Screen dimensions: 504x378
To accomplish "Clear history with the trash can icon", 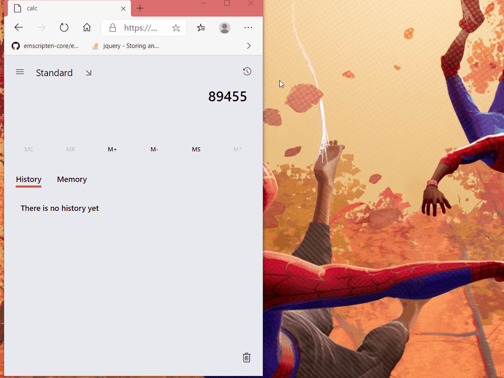I will click(247, 357).
